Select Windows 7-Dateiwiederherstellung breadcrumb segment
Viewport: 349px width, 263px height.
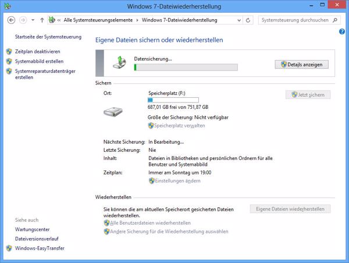[x=179, y=20]
